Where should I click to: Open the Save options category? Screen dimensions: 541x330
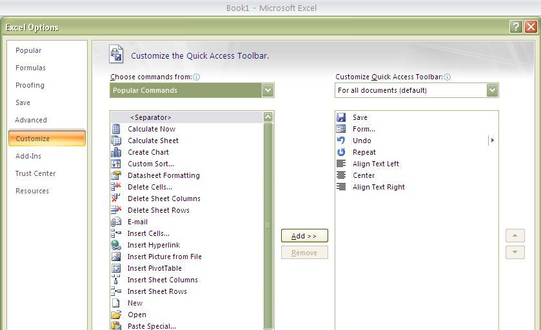click(23, 102)
